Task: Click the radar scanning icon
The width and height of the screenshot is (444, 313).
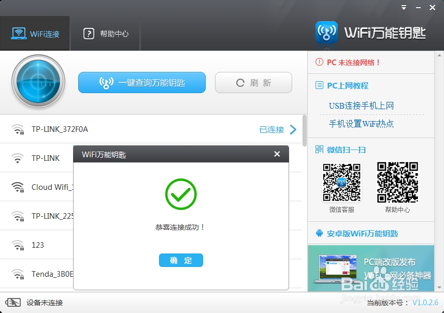Action: pyautogui.click(x=38, y=82)
